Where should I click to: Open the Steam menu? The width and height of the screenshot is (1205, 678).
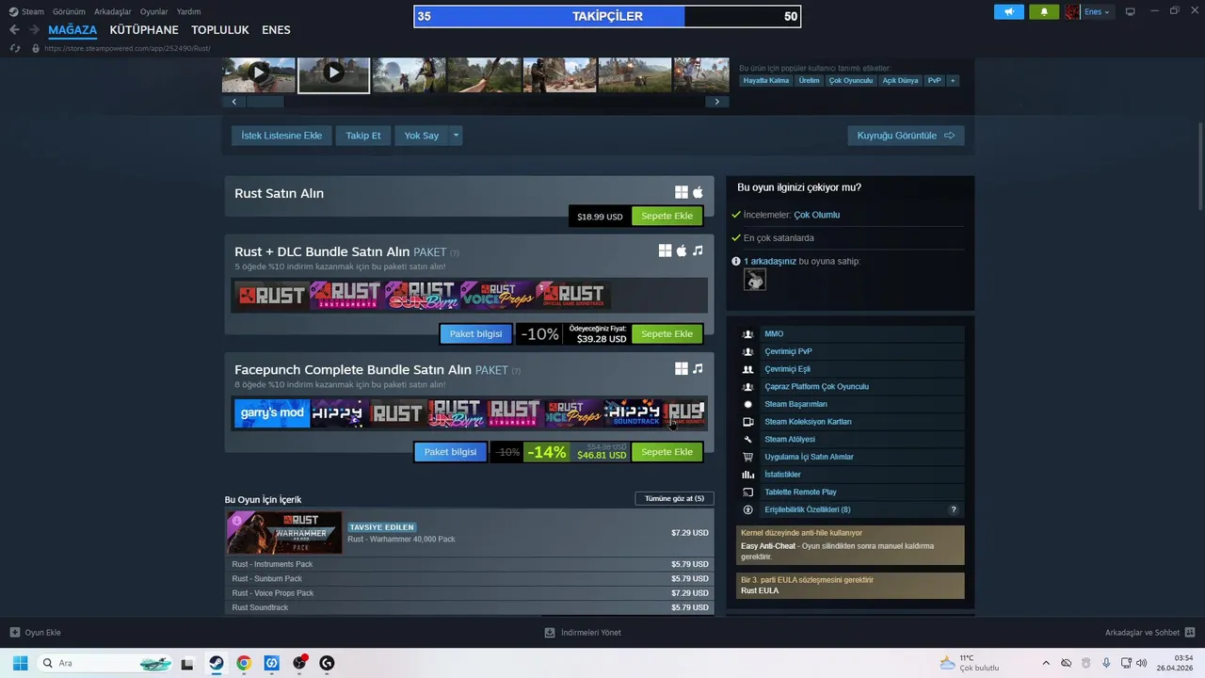26,12
